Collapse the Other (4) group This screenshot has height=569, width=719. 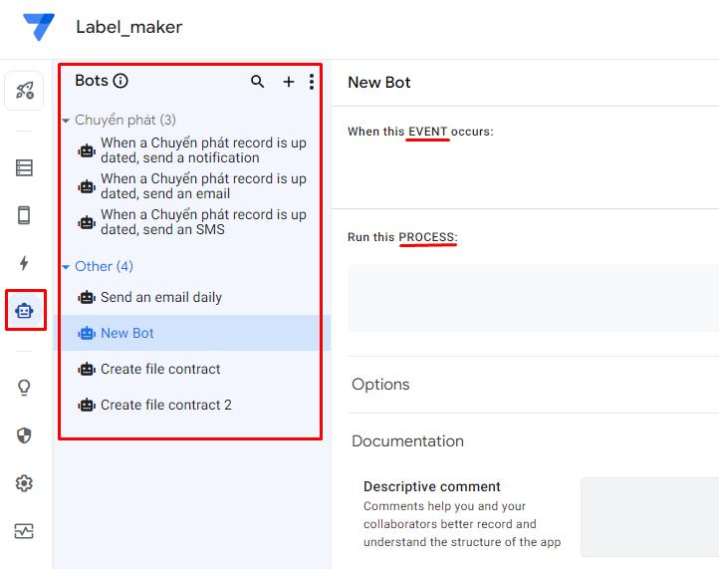point(66,267)
